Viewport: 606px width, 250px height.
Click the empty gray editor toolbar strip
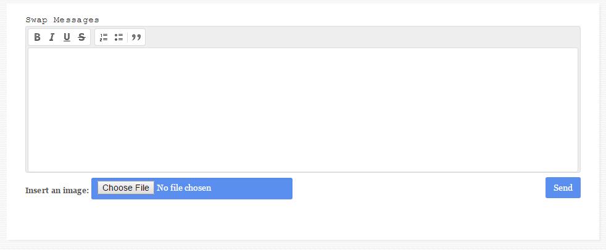(362, 37)
